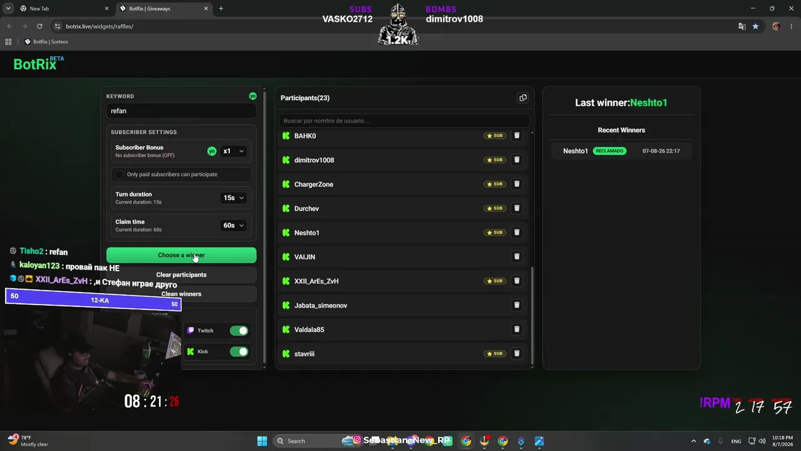Click the Choose a winner button
The image size is (801, 451).
point(181,255)
